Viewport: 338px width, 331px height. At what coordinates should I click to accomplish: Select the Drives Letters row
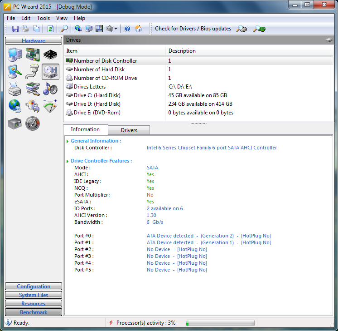[x=198, y=87]
